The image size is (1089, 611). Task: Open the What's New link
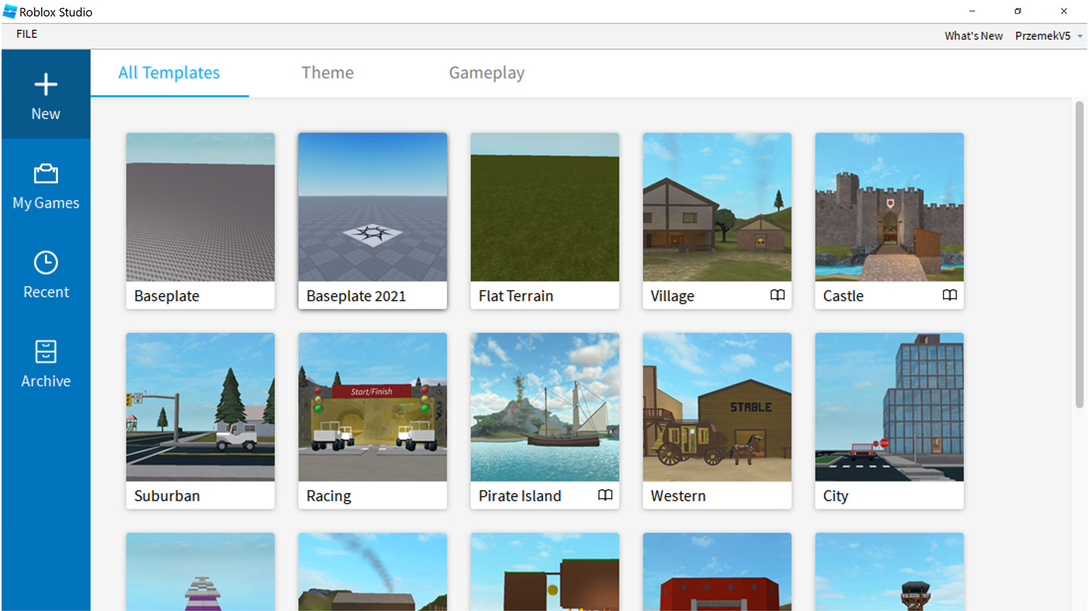(x=973, y=36)
